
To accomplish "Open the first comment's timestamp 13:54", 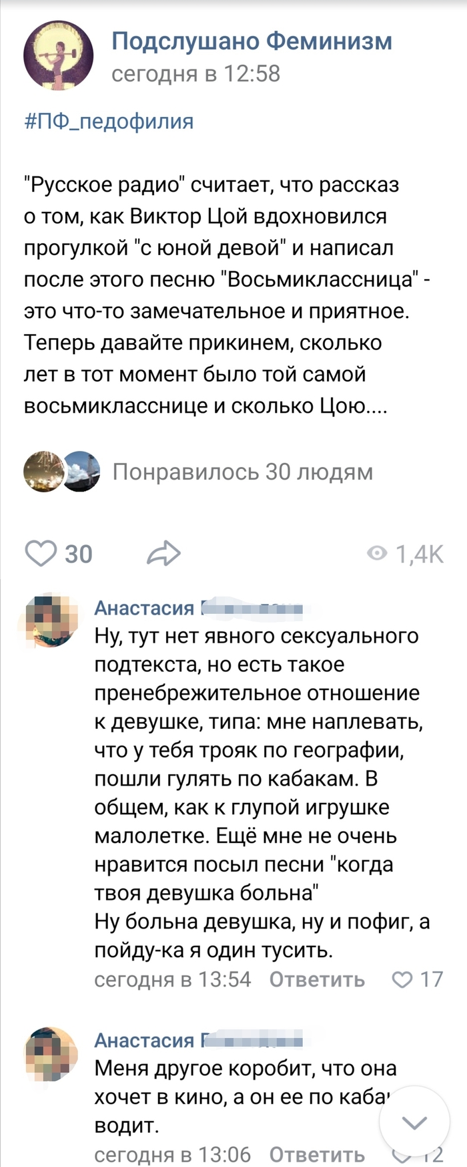I will click(173, 979).
